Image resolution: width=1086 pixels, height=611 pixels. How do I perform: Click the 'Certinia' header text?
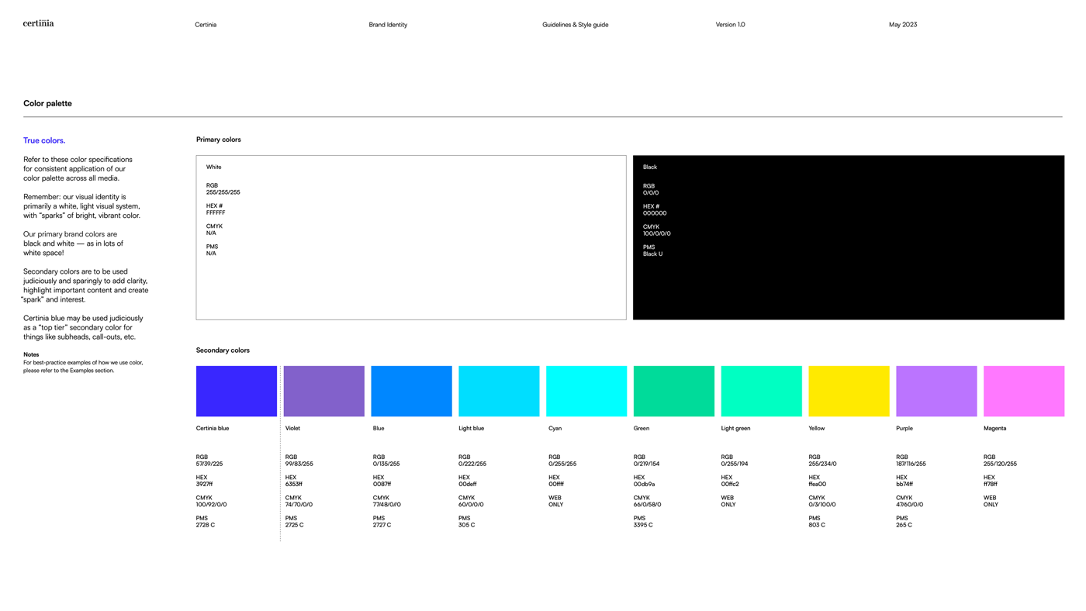[x=206, y=25]
